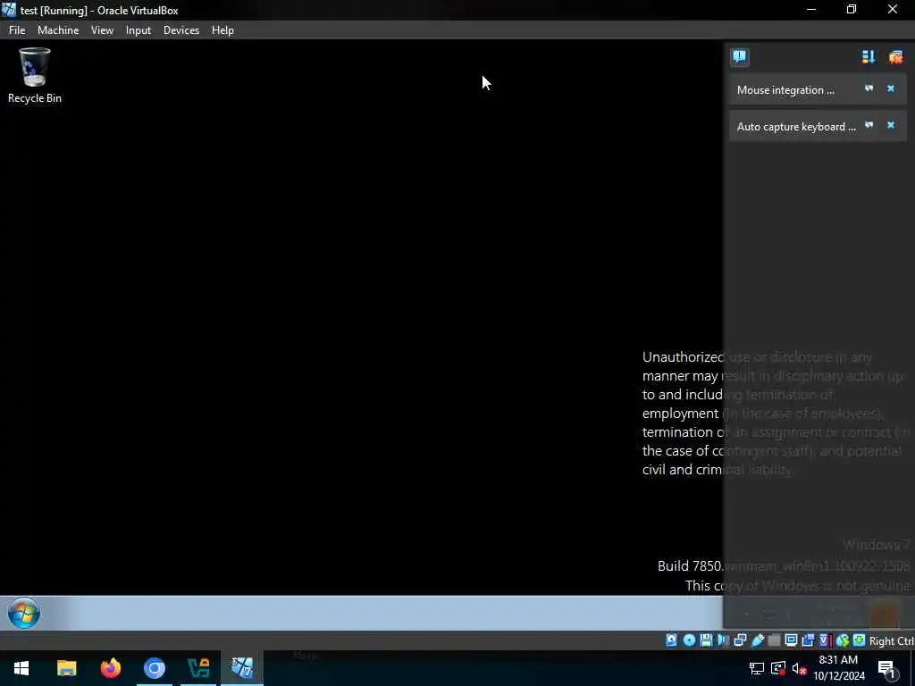Click the Right Ctrl host key label

coord(891,641)
